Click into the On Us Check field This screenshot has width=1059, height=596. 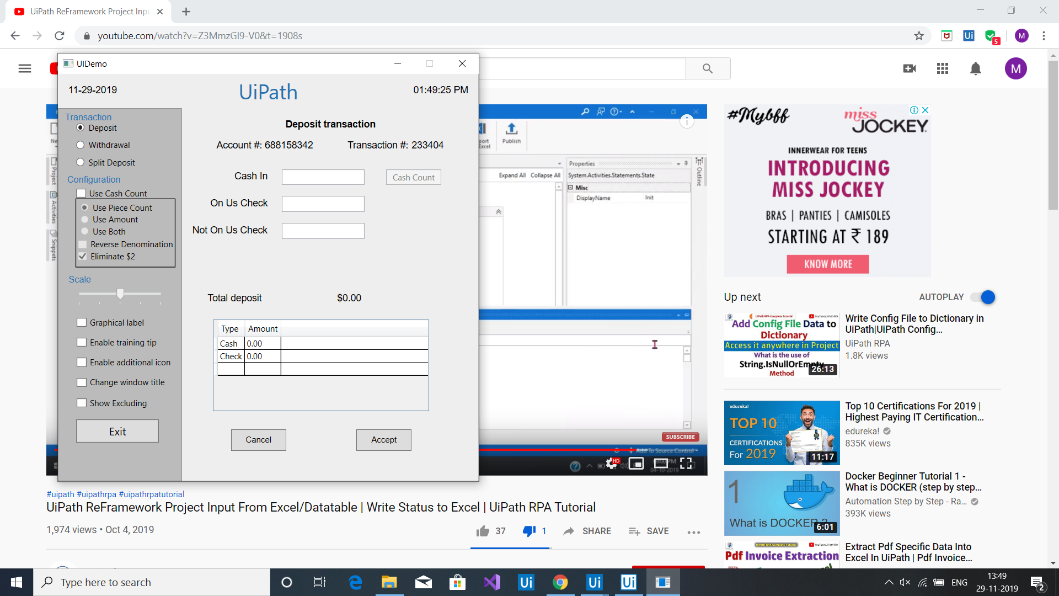[x=323, y=204]
